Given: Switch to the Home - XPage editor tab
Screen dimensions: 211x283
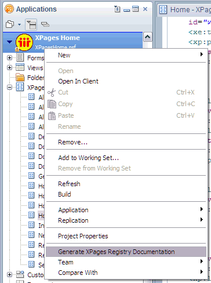Looking at the screenshot, I should pyautogui.click(x=184, y=9).
